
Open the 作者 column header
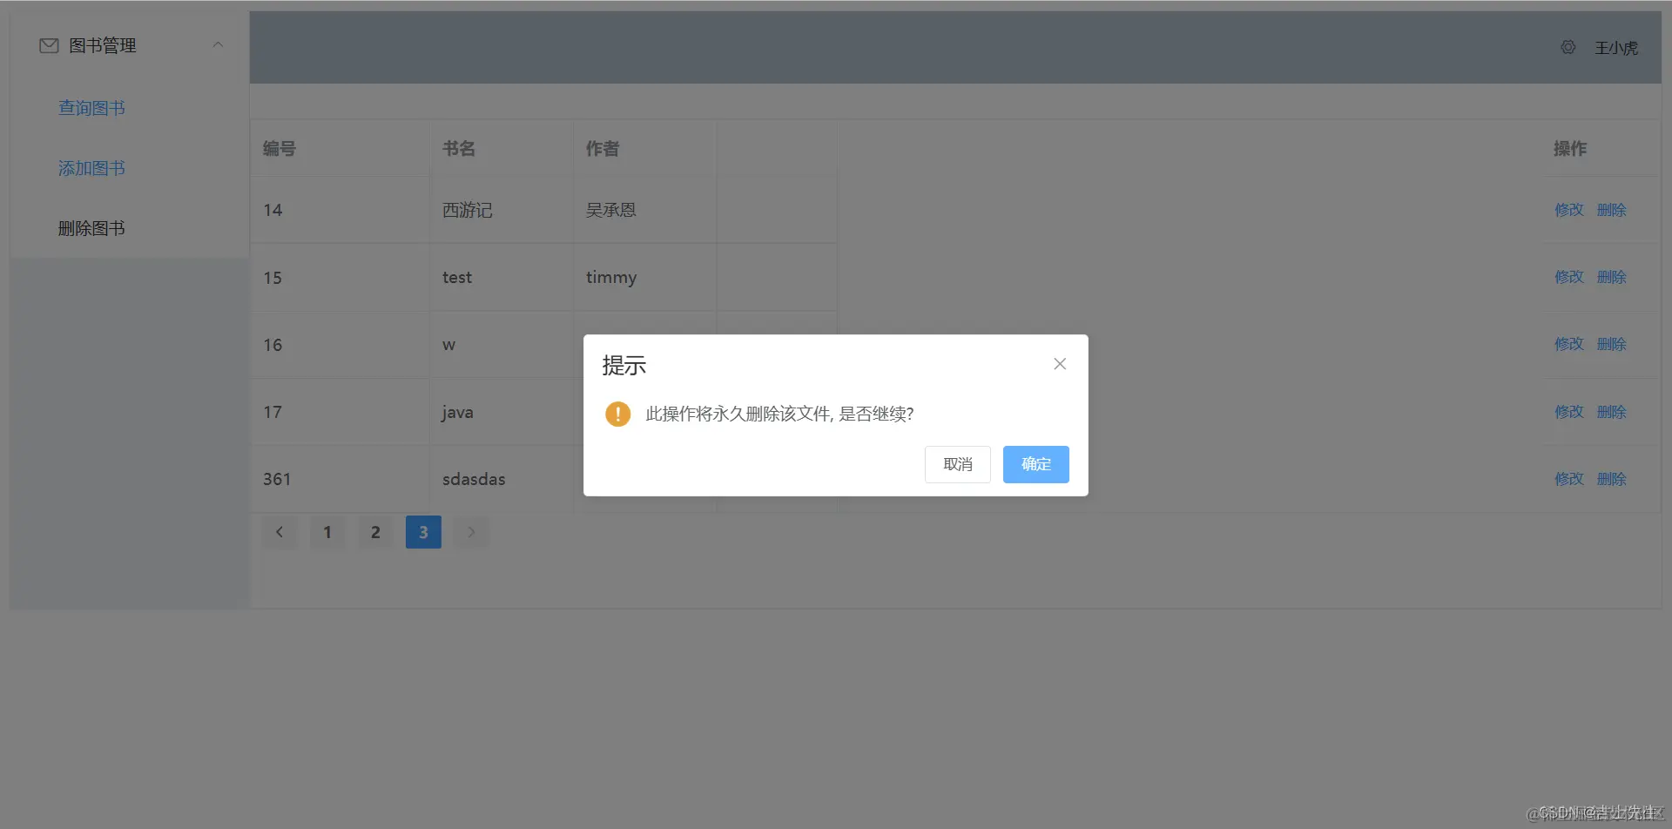point(602,148)
